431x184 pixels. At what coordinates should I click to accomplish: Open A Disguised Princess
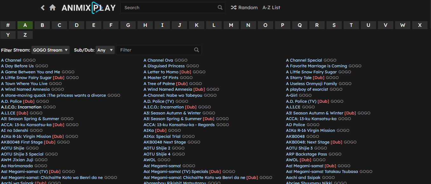pos(164,66)
